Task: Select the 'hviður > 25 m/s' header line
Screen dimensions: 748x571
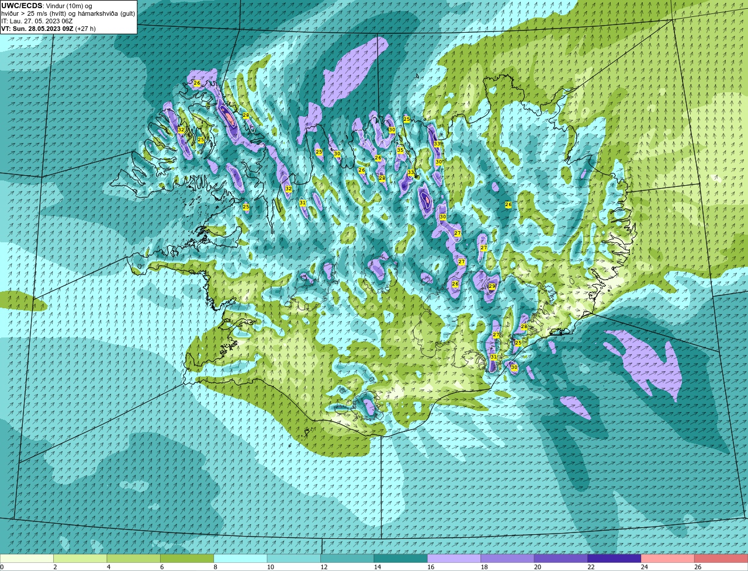Action: click(x=68, y=13)
